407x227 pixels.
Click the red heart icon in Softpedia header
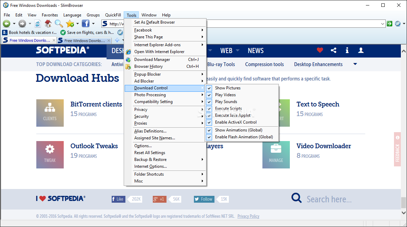[x=320, y=50]
